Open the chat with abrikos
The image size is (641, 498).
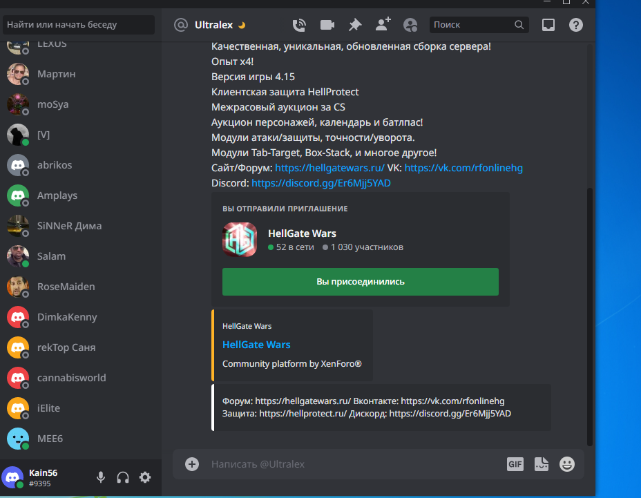[80, 165]
